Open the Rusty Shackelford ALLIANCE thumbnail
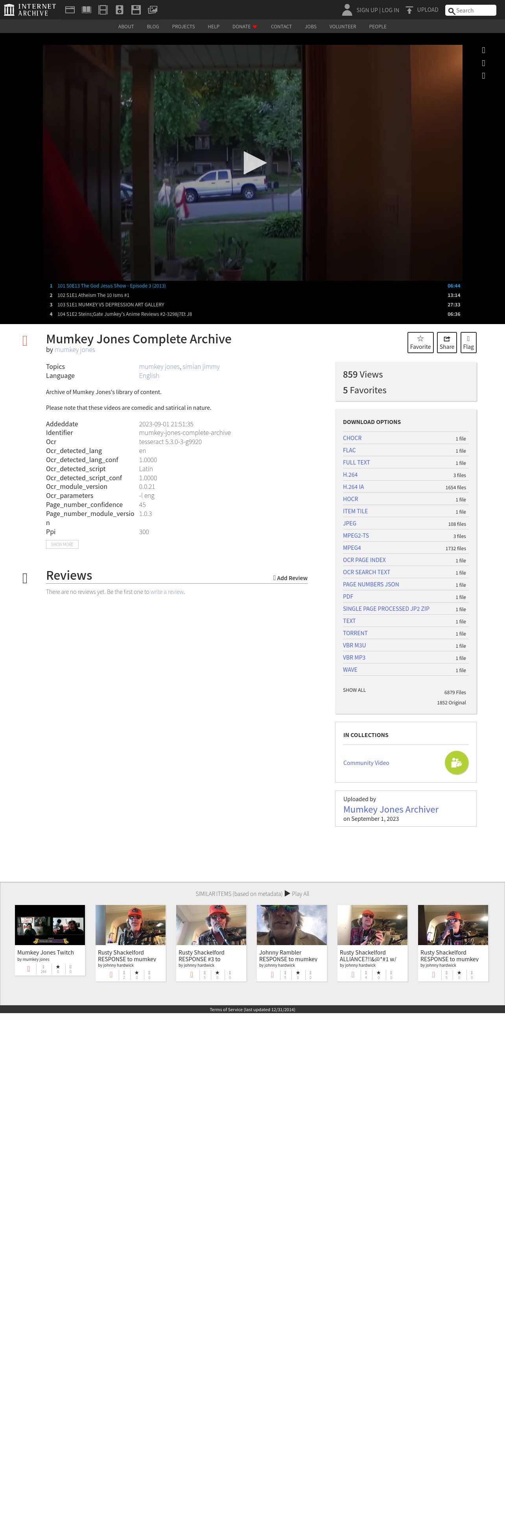Viewport: 505px width, 1515px height. point(372,925)
